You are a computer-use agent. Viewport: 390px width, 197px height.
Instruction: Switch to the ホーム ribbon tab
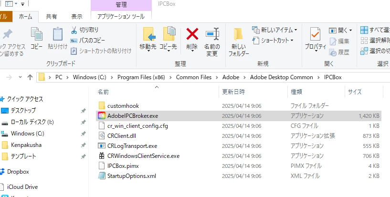click(25, 17)
